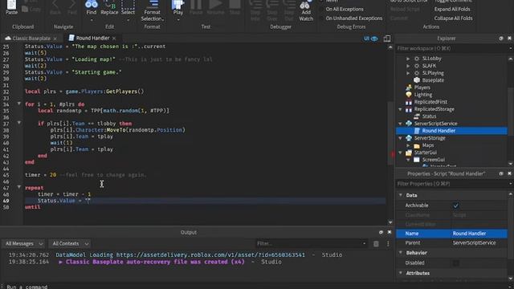Click the Copy icon in Clipboard

pyautogui.click(x=25, y=9)
